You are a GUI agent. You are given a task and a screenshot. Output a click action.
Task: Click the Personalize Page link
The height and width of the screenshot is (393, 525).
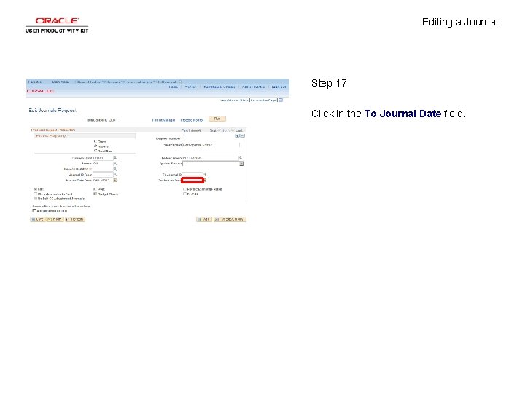263,100
